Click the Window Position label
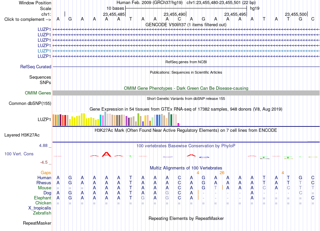The width and height of the screenshot is (320, 231). [35, 3]
